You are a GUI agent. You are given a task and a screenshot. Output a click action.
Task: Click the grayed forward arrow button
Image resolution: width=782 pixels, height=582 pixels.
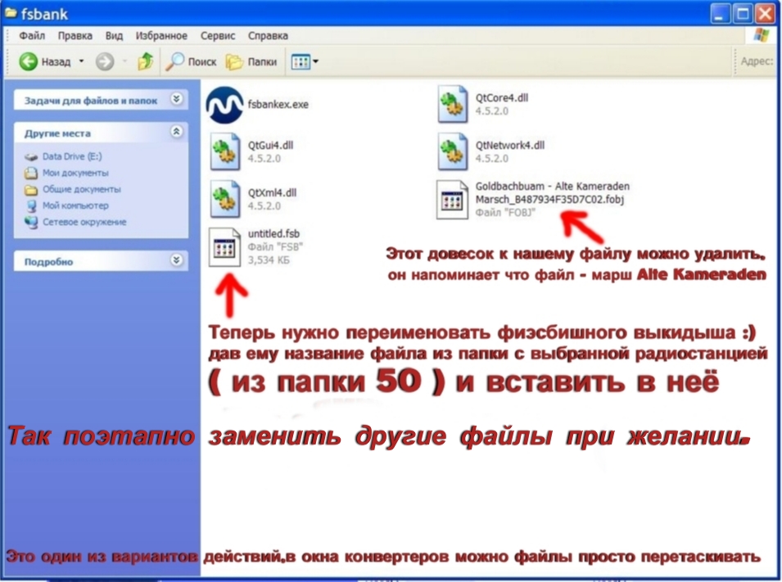click(105, 62)
